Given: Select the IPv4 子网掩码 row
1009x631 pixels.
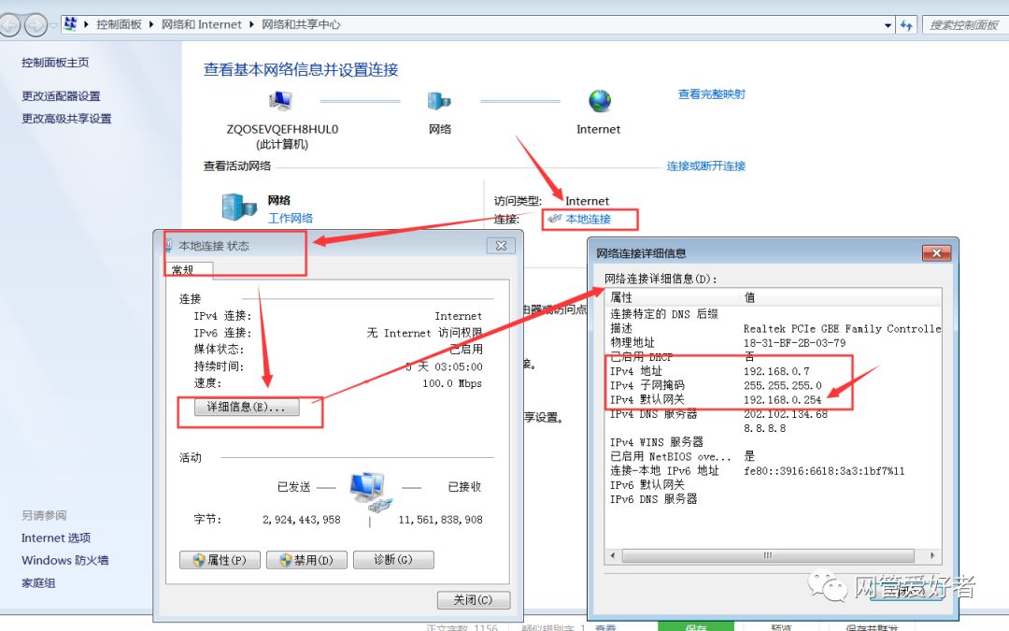Looking at the screenshot, I should point(773,386).
